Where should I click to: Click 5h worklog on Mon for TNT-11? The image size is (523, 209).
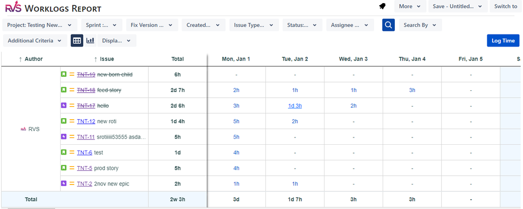(x=236, y=137)
